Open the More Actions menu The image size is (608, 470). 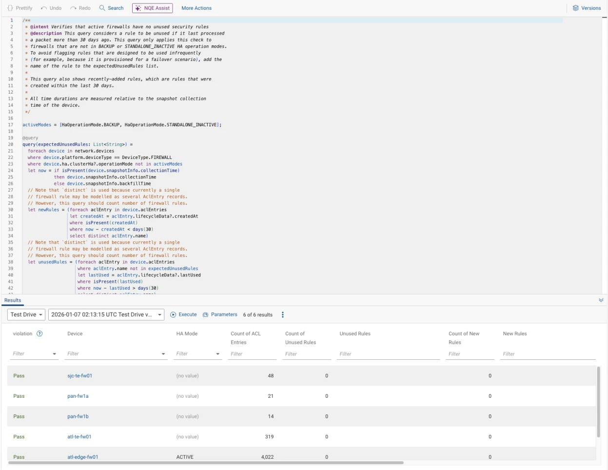coord(196,8)
